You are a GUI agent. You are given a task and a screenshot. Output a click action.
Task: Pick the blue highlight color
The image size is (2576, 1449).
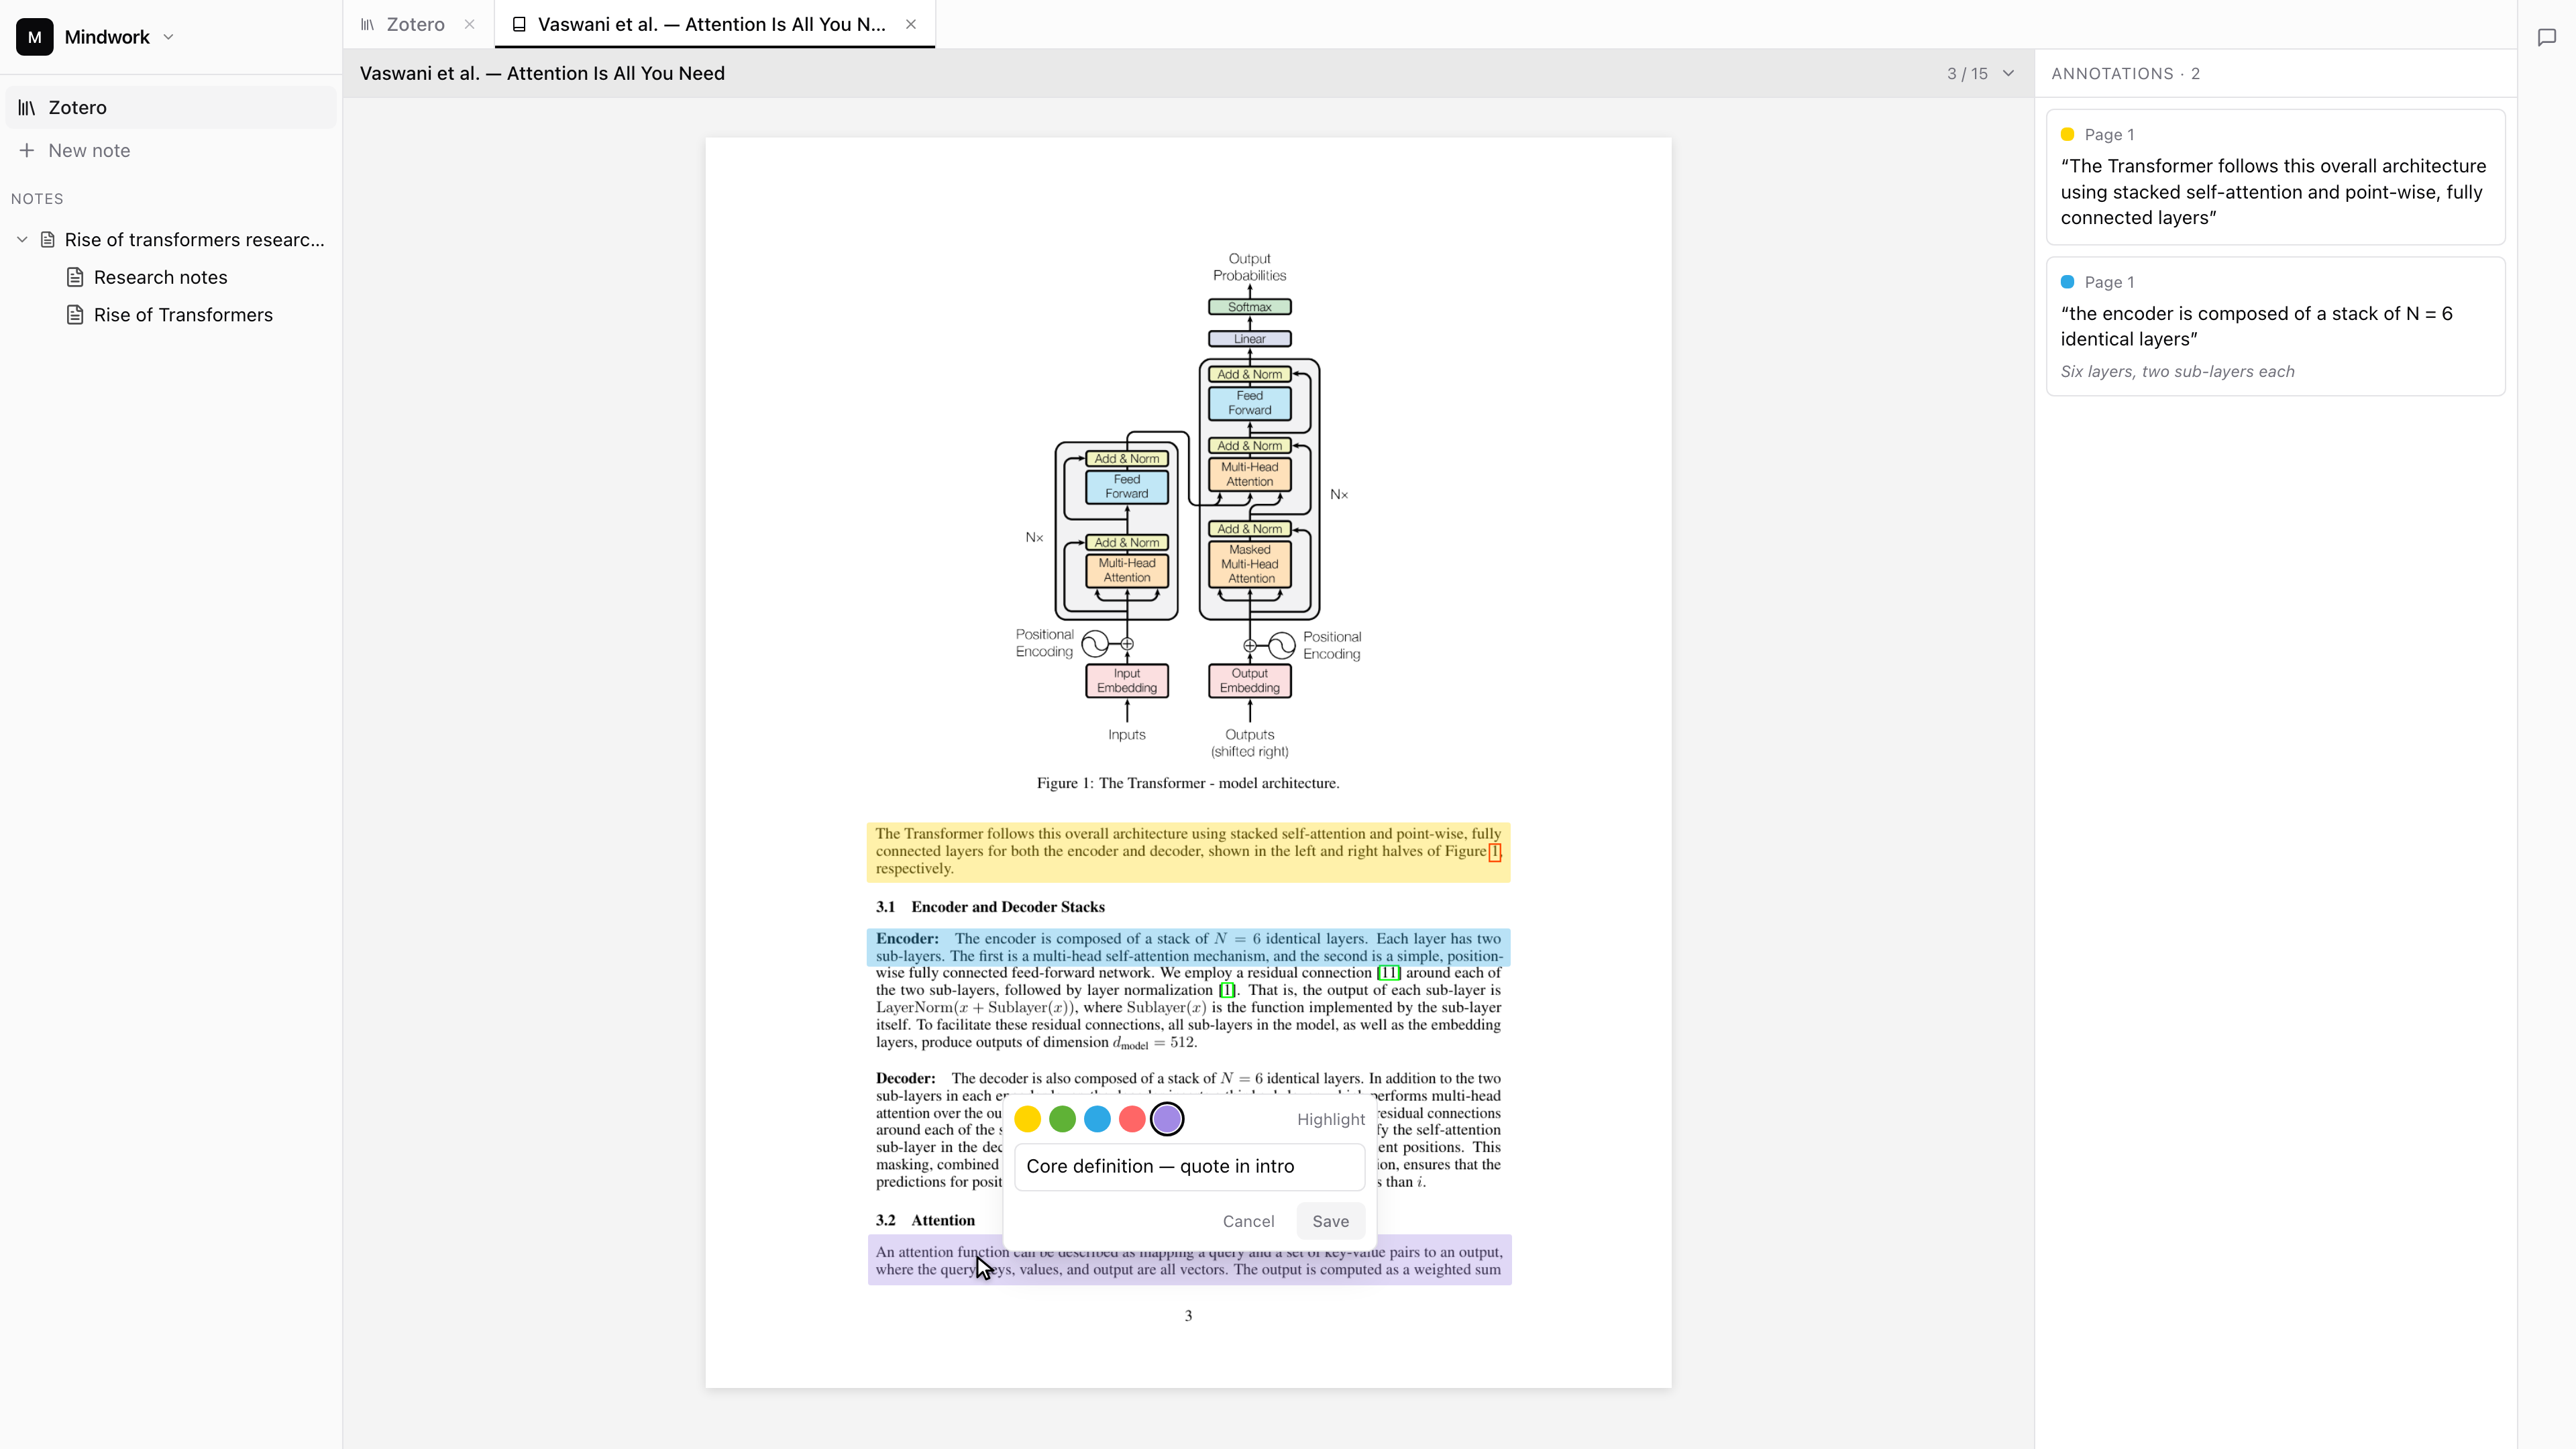pos(1097,1119)
